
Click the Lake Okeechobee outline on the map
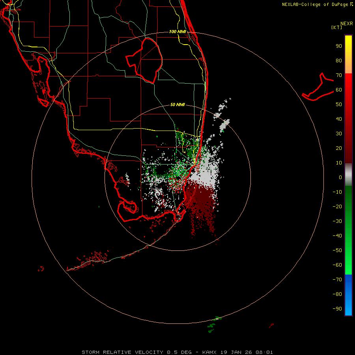click(144, 60)
